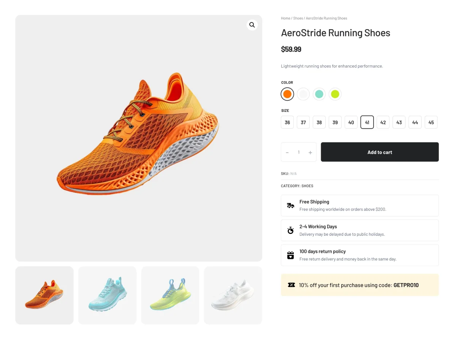Decrease quantity with the minus button
Screen dimensions: 456x339
click(x=287, y=152)
